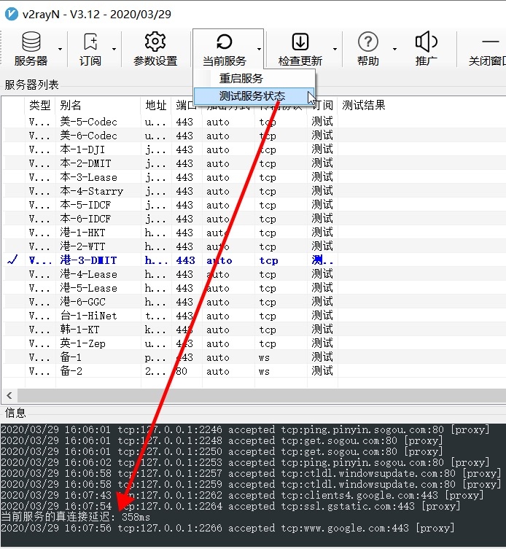Open 参数设置 (Settings) gear icon

[x=155, y=42]
